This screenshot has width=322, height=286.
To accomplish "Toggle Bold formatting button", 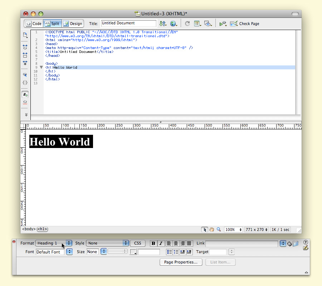I will tap(153, 243).
